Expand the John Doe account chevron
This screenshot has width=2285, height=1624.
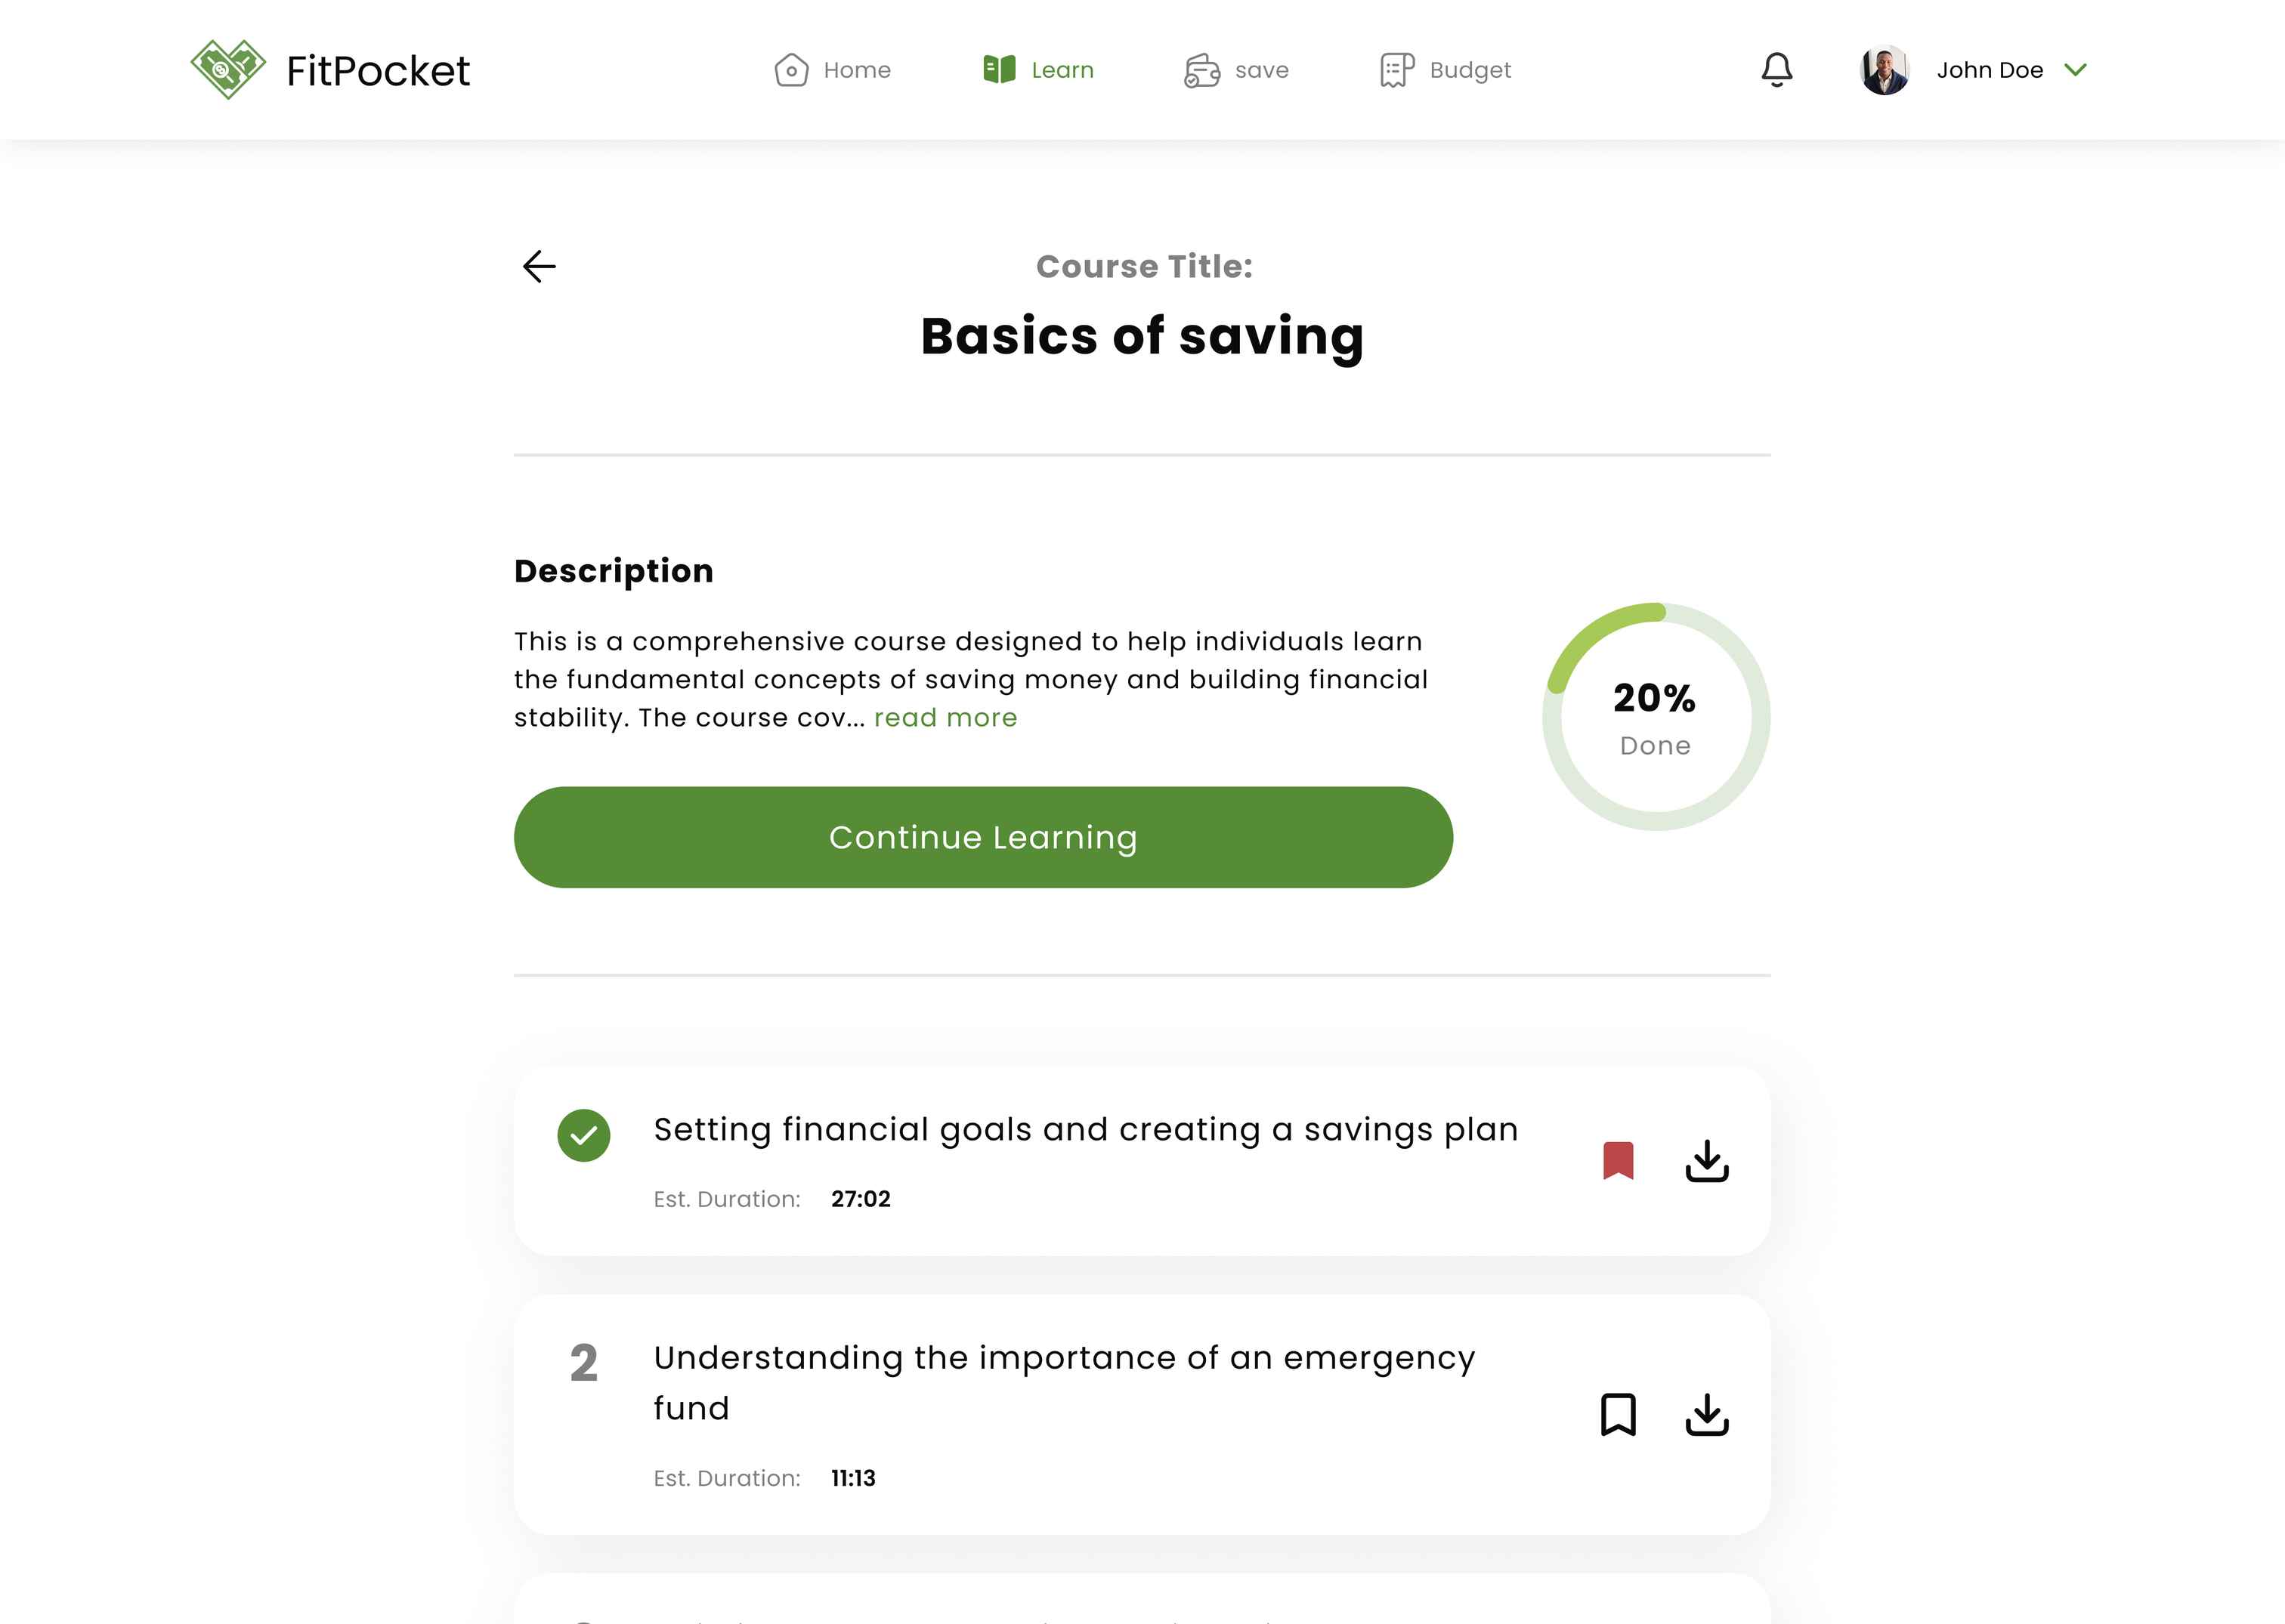pyautogui.click(x=2075, y=70)
